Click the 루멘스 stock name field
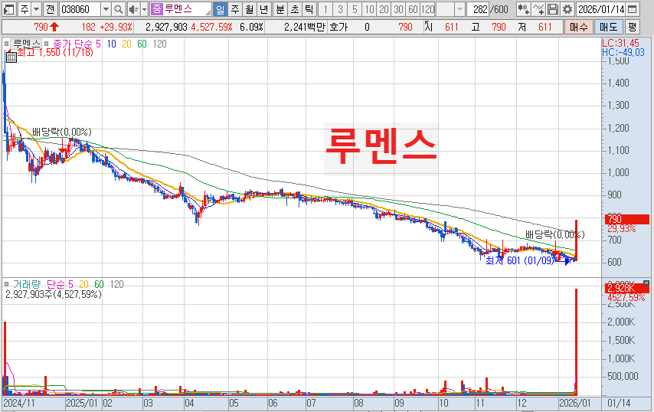 pyautogui.click(x=186, y=8)
